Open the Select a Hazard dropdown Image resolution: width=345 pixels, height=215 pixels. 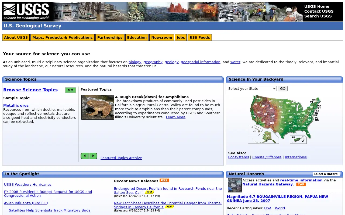click(326, 174)
